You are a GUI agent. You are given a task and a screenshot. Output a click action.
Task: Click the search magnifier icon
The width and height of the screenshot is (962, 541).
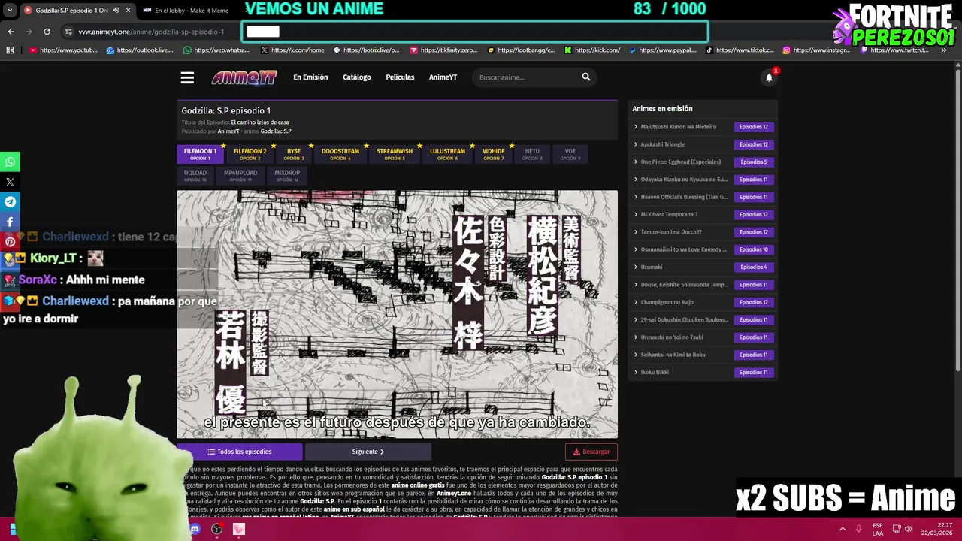(586, 77)
